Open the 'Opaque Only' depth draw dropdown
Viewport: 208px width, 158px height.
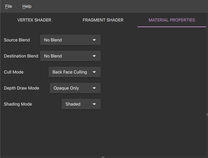[75, 88]
